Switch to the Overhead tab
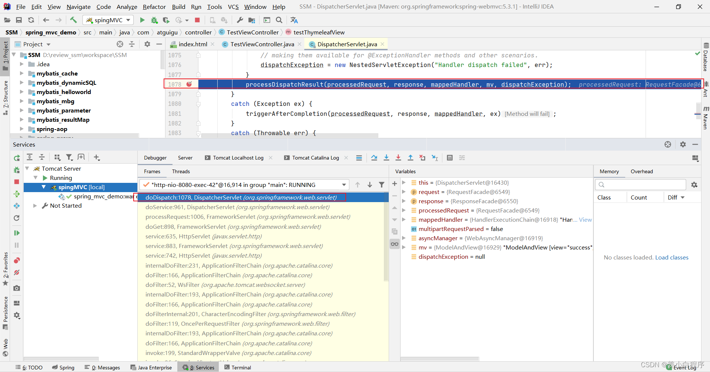The height and width of the screenshot is (372, 710). [x=642, y=171]
